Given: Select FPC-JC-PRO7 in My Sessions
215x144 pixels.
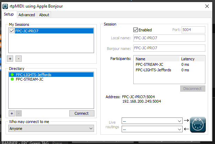Looking at the screenshot, I should point(54,31).
